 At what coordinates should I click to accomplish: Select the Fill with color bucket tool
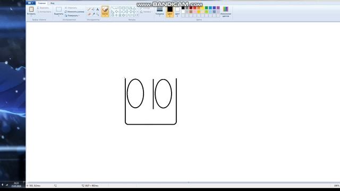point(93,10)
